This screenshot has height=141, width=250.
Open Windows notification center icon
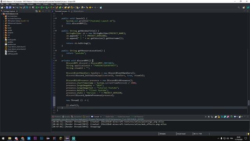tap(246, 138)
